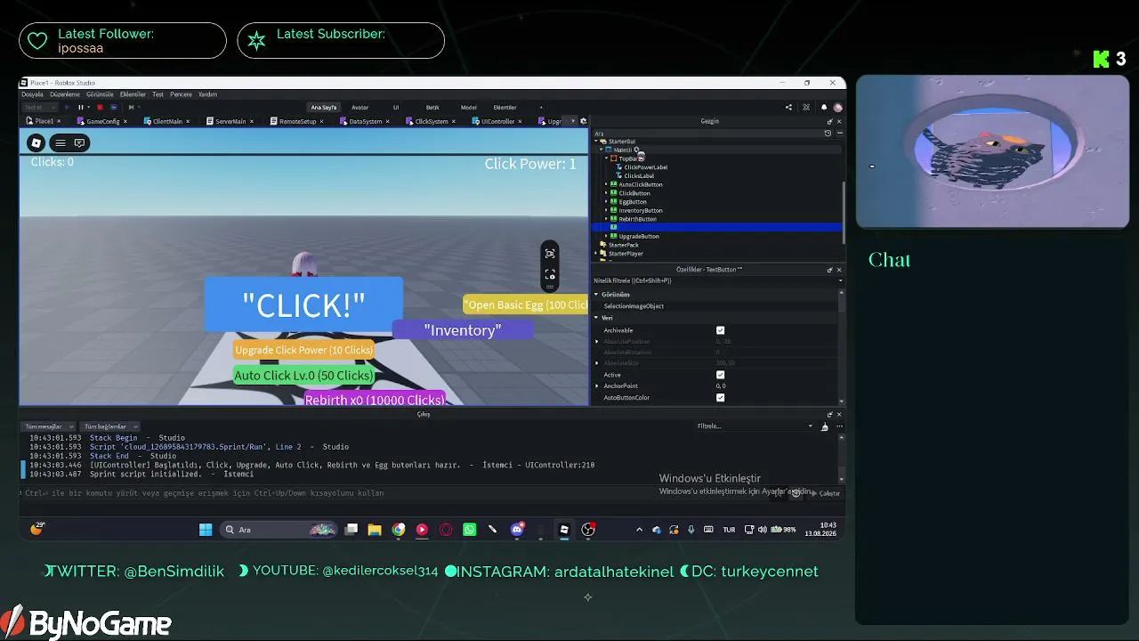Click the Inventory game button
This screenshot has height=641, width=1139.
tap(463, 330)
